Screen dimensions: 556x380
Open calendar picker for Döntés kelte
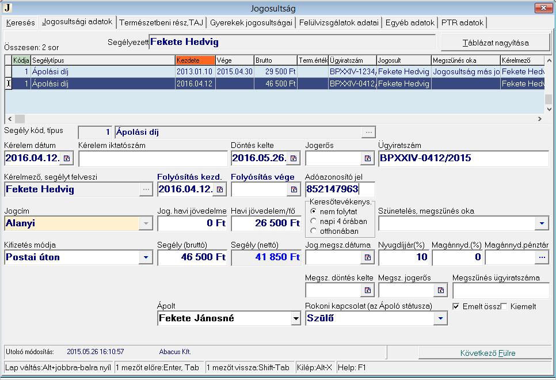coord(293,158)
